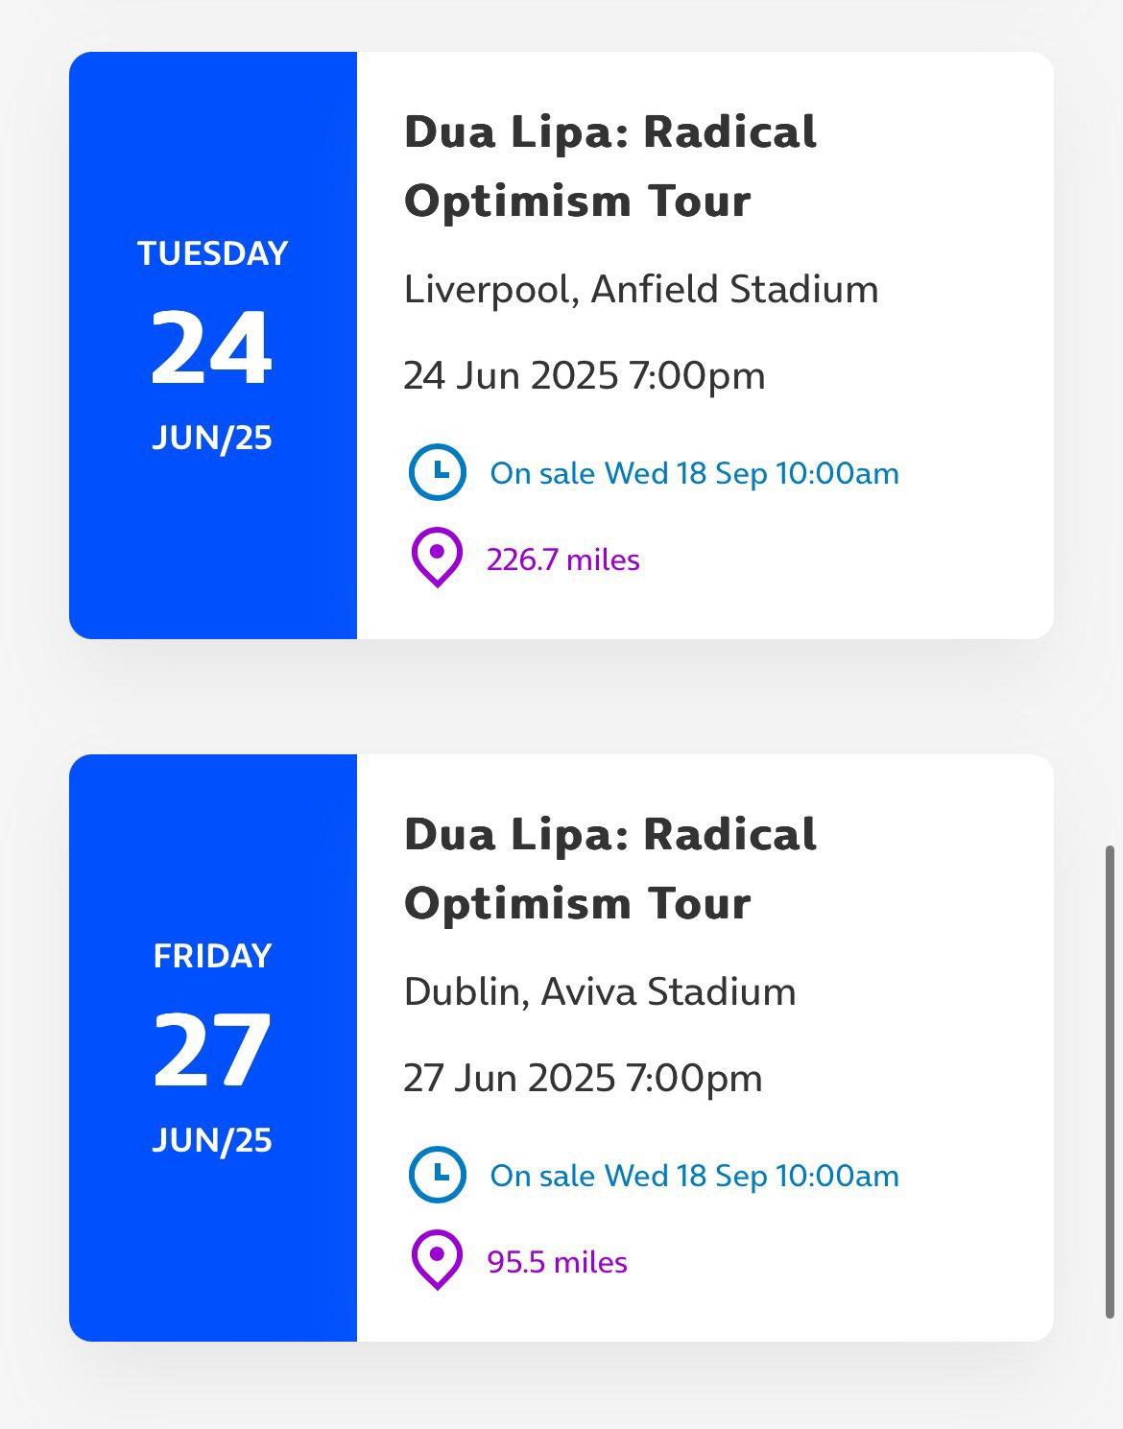
Task: Click the location pin icon beside 95.5 miles
Action: tap(437, 1260)
